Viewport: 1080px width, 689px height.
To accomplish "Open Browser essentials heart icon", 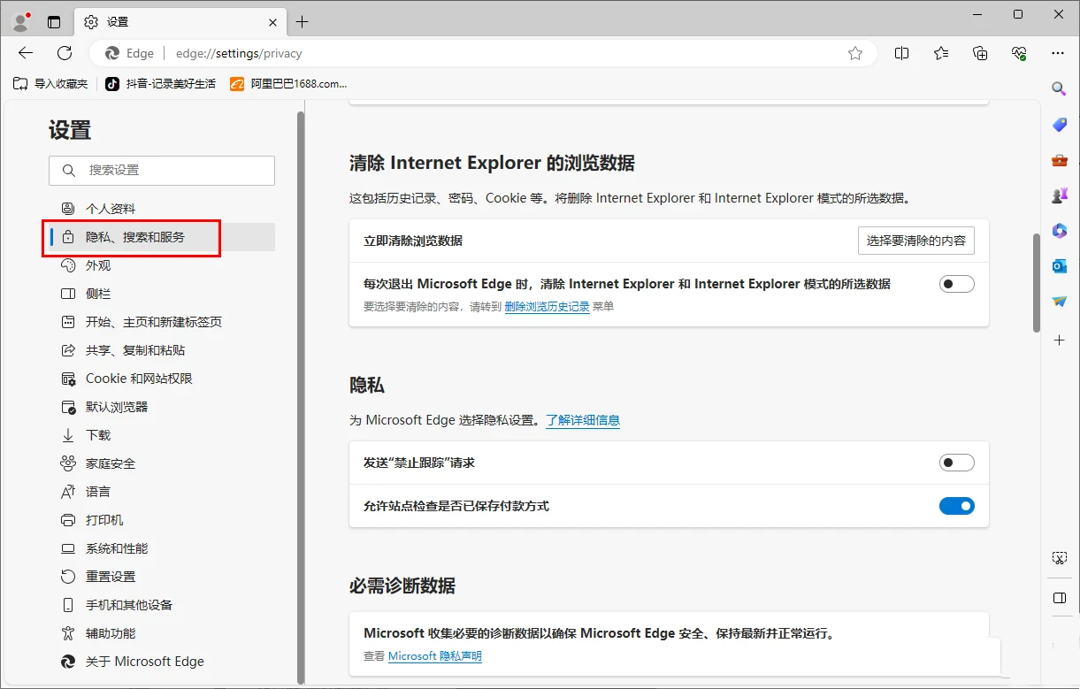I will pyautogui.click(x=1019, y=53).
